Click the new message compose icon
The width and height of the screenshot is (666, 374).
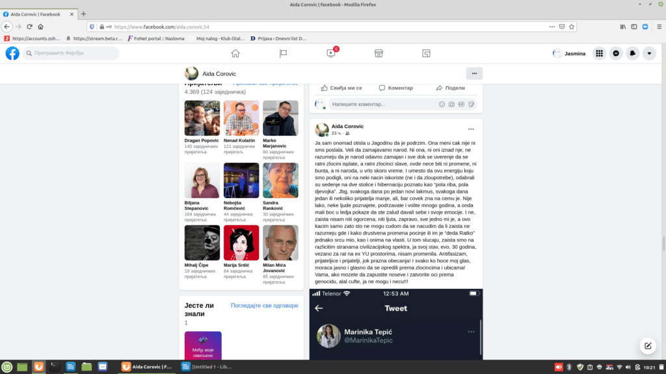(647, 346)
